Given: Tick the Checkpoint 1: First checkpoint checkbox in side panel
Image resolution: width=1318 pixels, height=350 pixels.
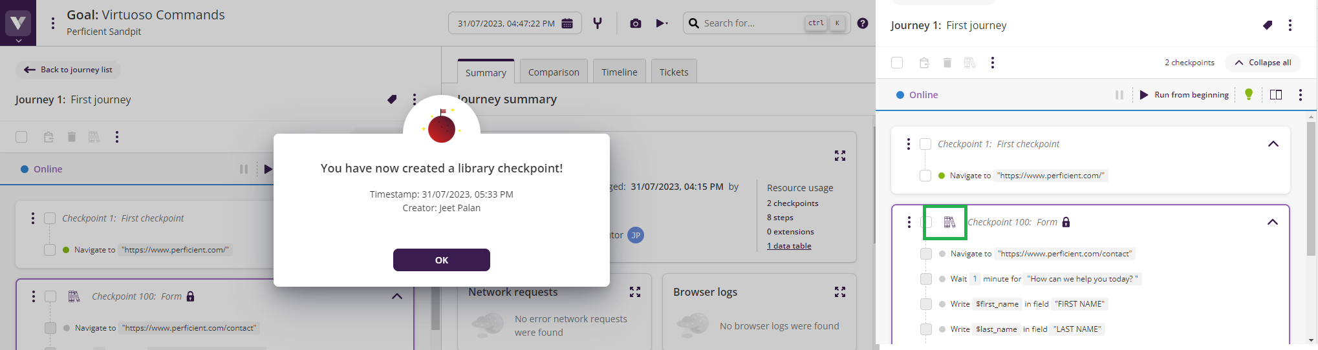Looking at the screenshot, I should click(925, 144).
